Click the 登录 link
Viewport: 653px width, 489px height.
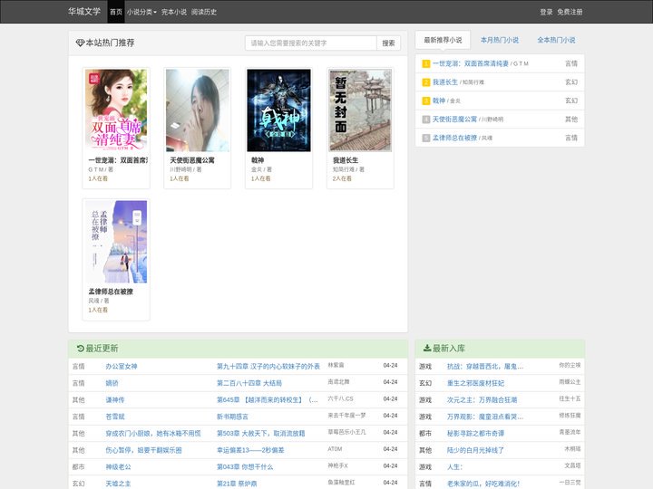click(x=546, y=12)
